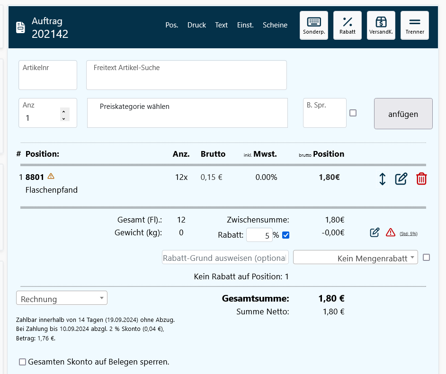Switch to the Scheine menu
The height and width of the screenshot is (374, 446).
coord(275,25)
